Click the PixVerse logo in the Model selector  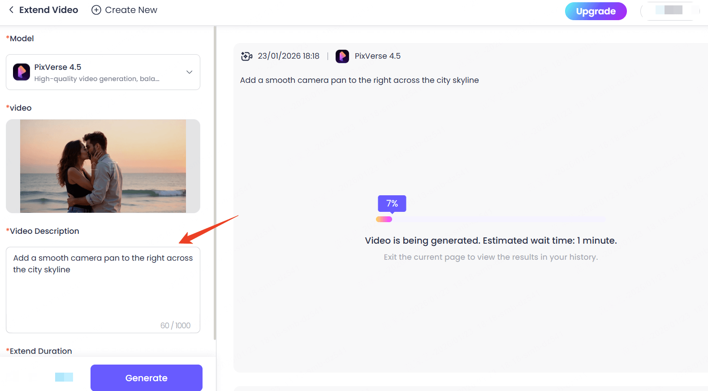(22, 72)
